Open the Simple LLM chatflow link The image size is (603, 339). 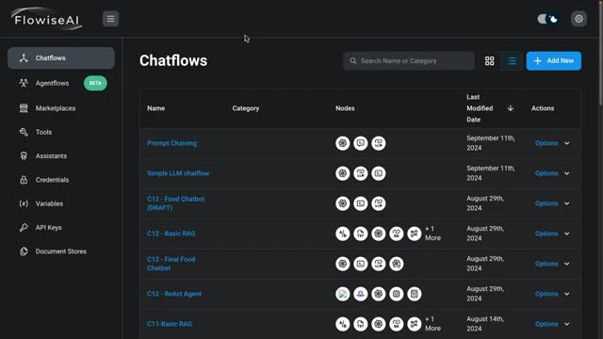[x=178, y=173]
